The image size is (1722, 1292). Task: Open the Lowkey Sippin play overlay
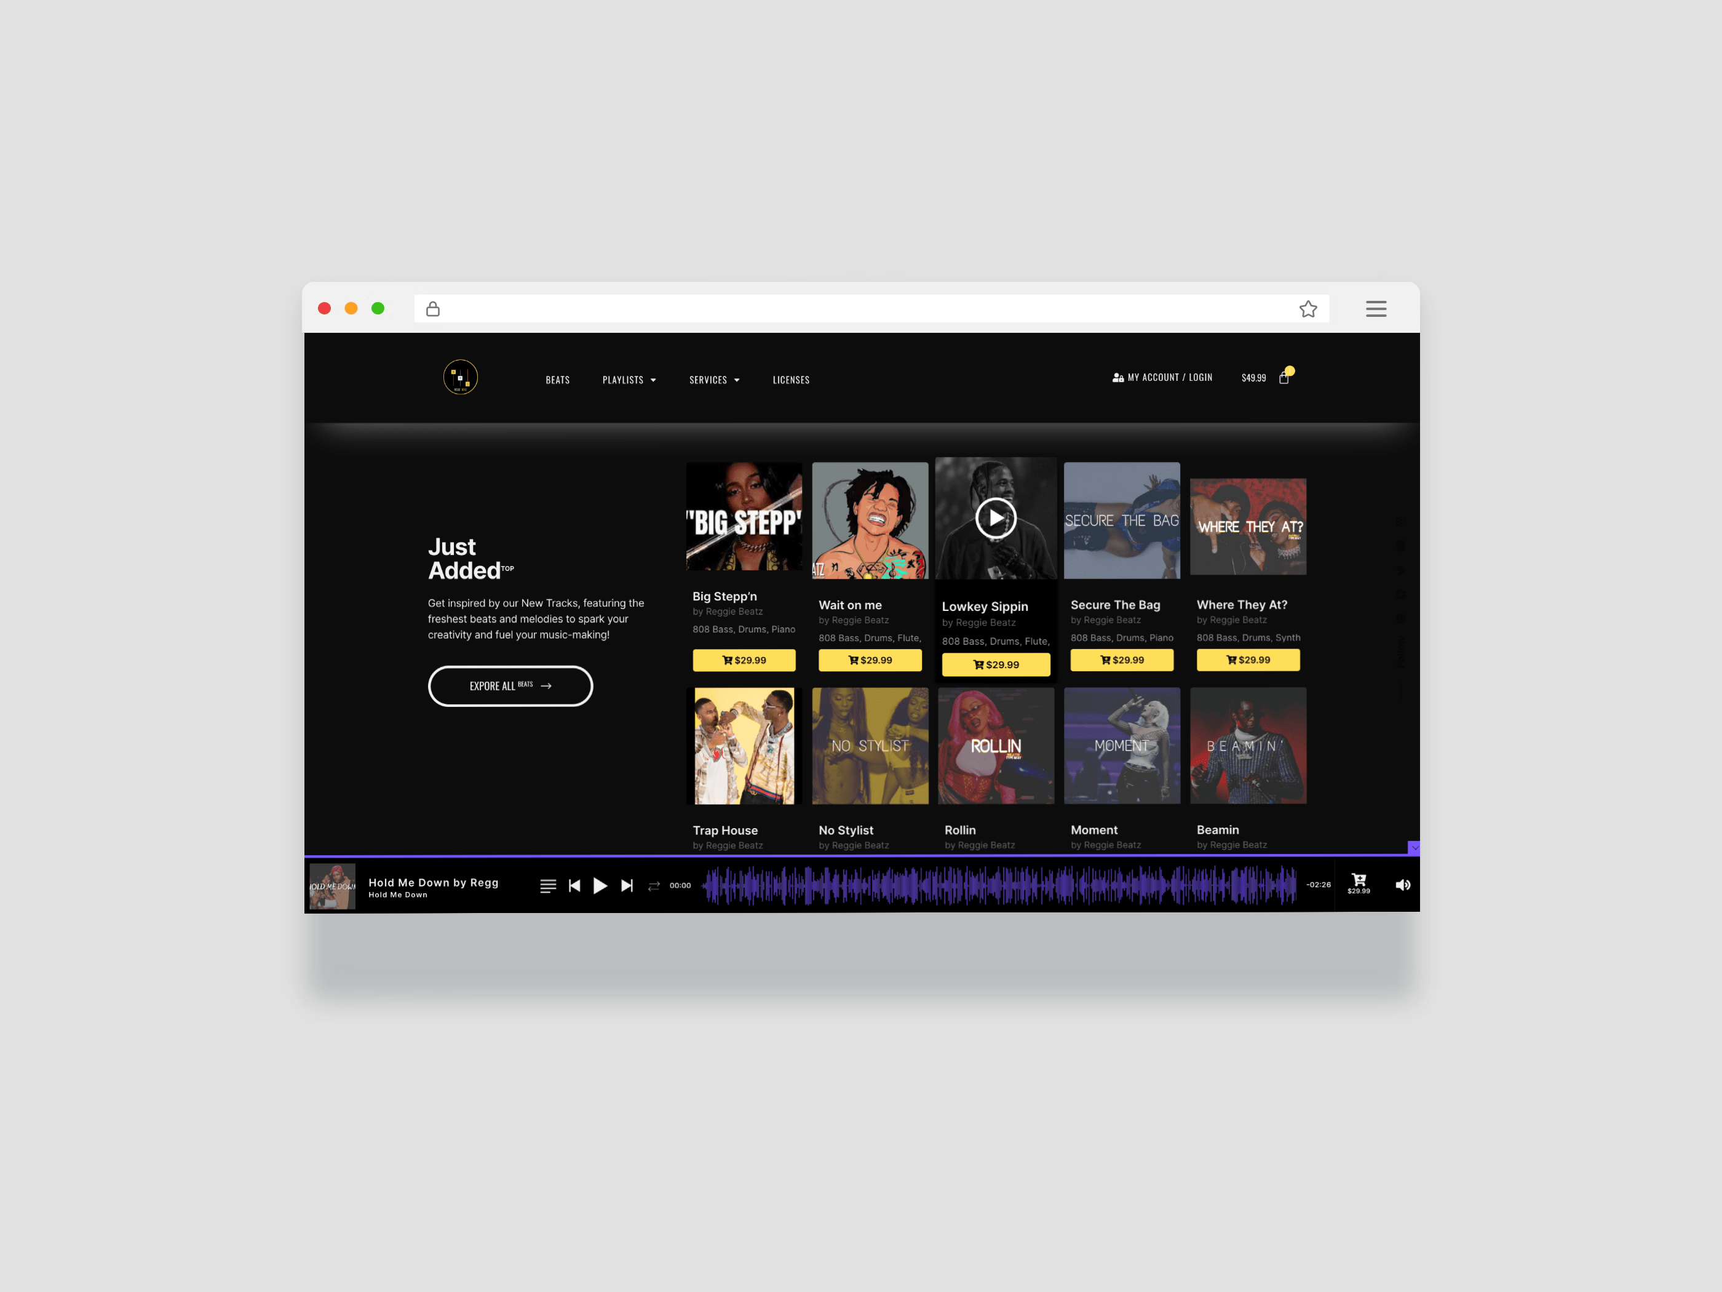[x=995, y=517]
